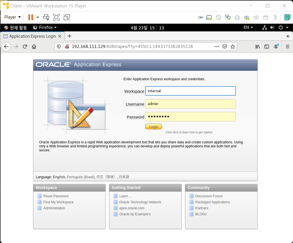Open the Reset Password link
The image size is (293, 243).
(x=56, y=196)
